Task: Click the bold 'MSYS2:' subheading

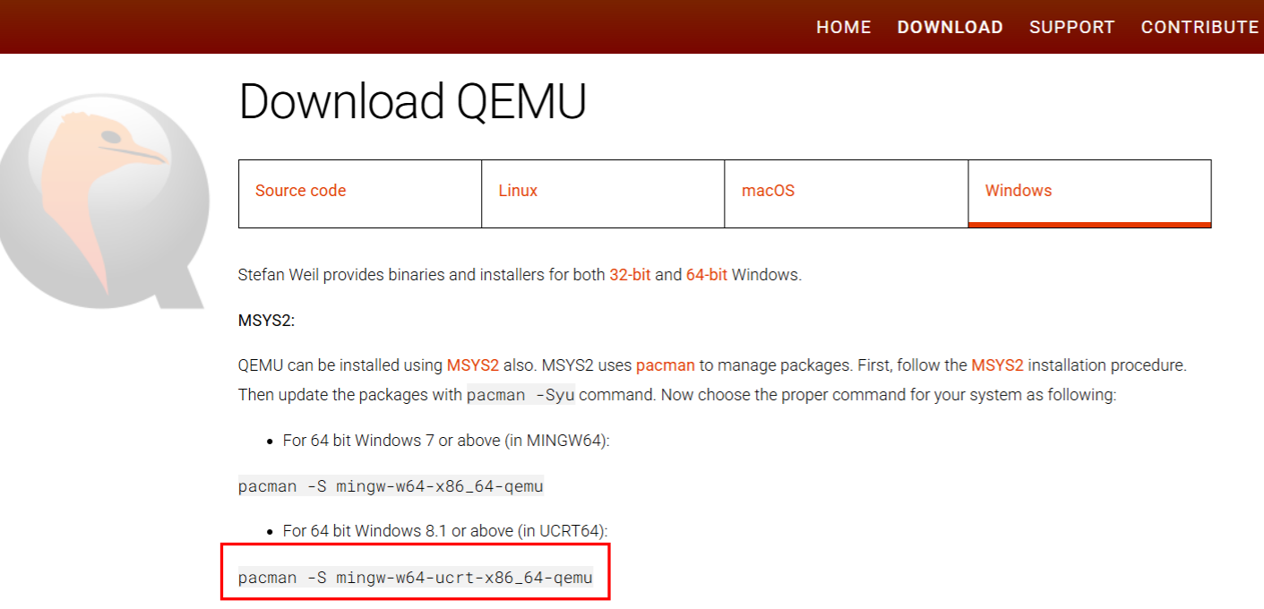Action: [266, 320]
